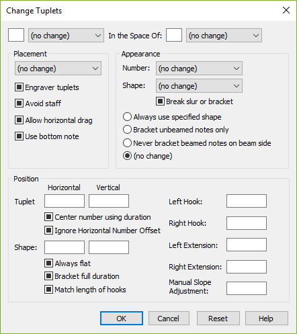Click the Reset button
Viewport: 297px width, 334px height.
pos(218,318)
